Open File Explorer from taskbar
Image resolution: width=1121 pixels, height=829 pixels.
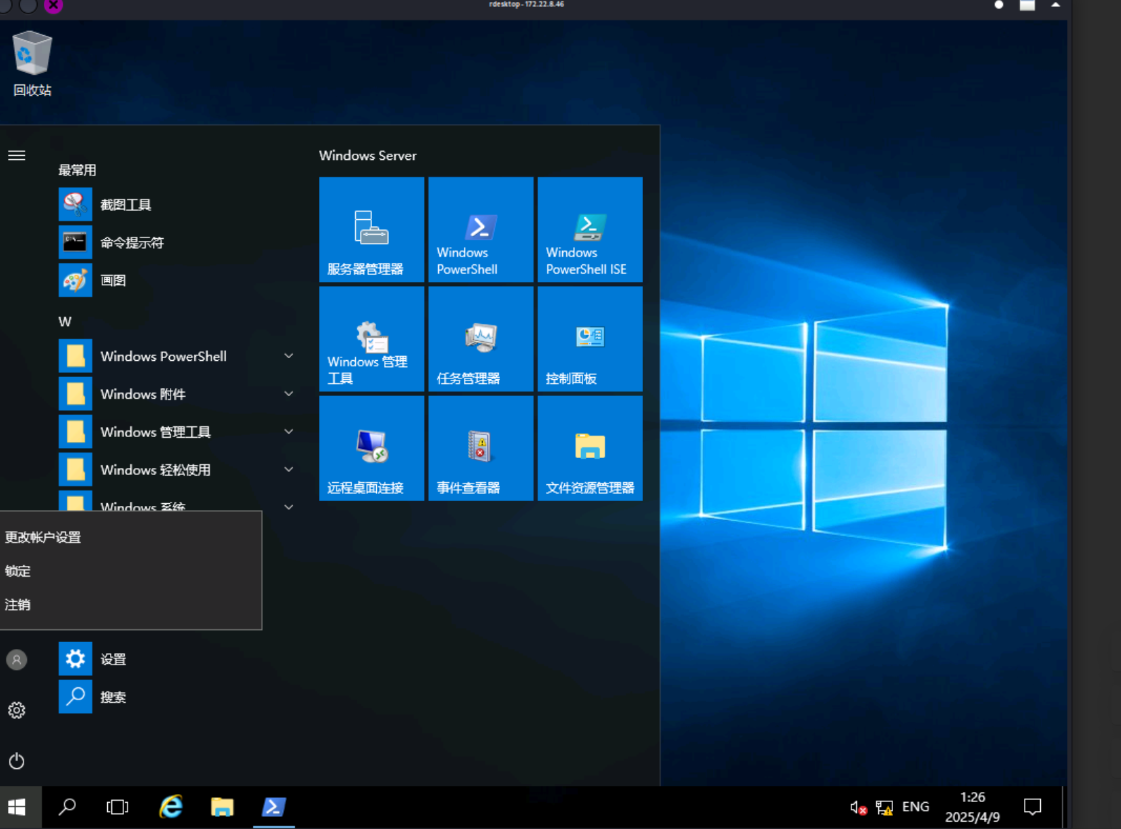coord(222,807)
